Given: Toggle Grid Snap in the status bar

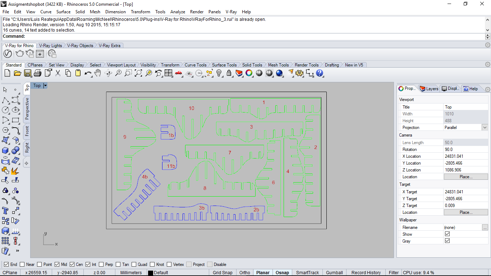Looking at the screenshot, I should point(222,273).
